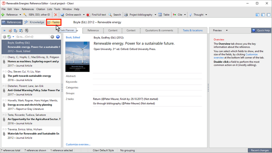272x153 pixels.
Task: Click the Online search icon
Action: point(62,15)
